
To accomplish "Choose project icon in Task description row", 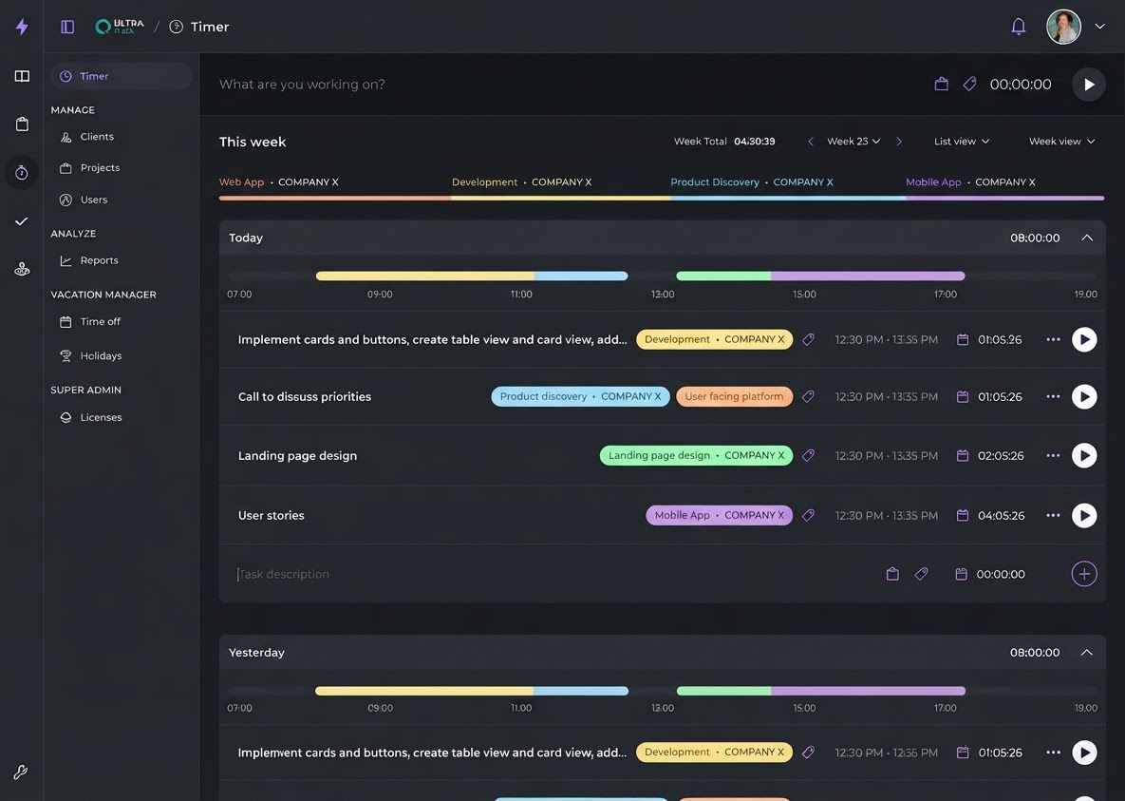I will 892,574.
